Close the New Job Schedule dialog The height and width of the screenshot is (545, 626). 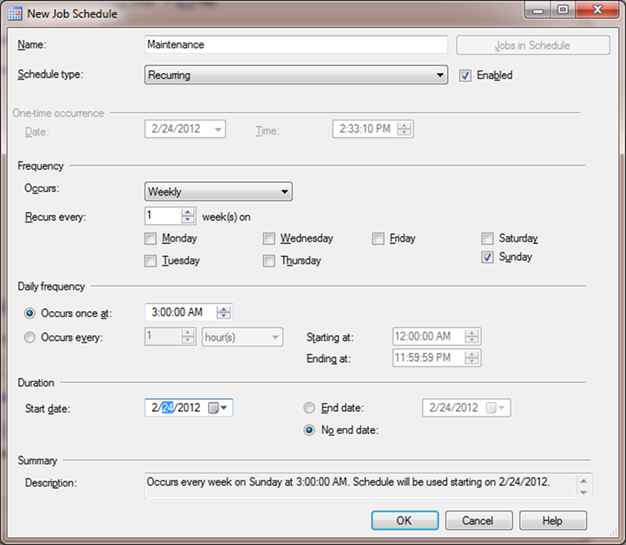click(597, 10)
